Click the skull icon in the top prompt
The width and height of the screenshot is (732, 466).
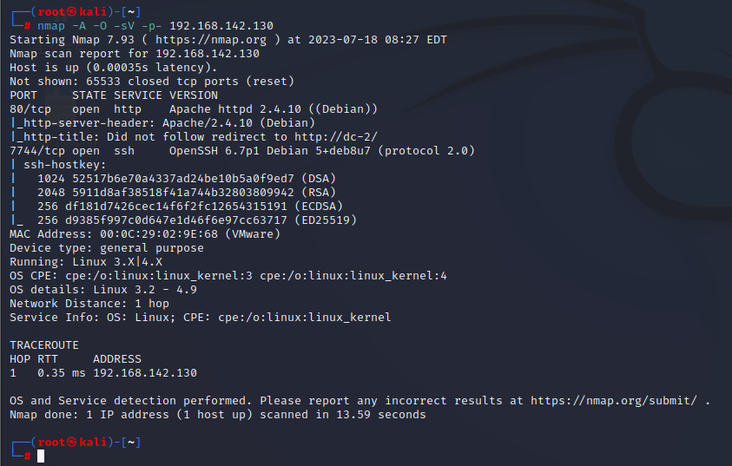[71, 11]
